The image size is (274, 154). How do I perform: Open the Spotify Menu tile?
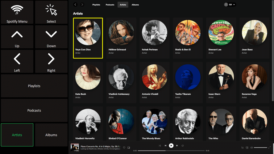tap(17, 12)
